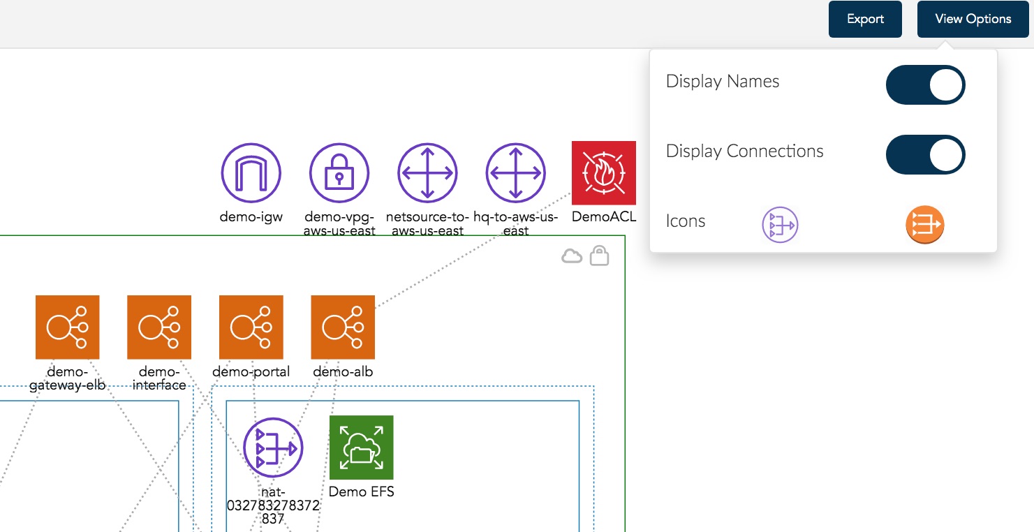Click the 'hq-to-aws-us-east' label text
Viewport: 1034px width, 532px height.
[x=515, y=223]
